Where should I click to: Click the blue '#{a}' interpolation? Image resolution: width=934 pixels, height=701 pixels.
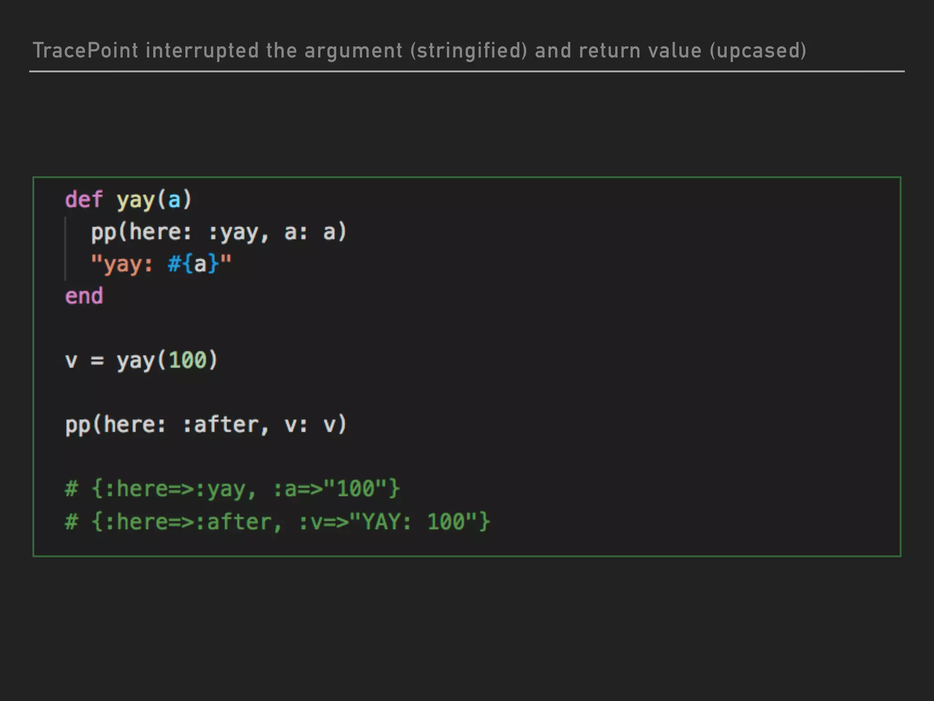(x=193, y=264)
